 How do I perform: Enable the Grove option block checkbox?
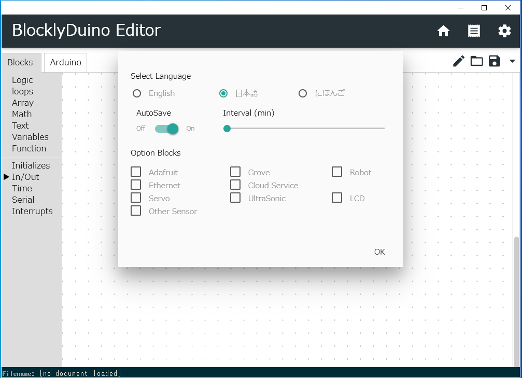(x=235, y=172)
